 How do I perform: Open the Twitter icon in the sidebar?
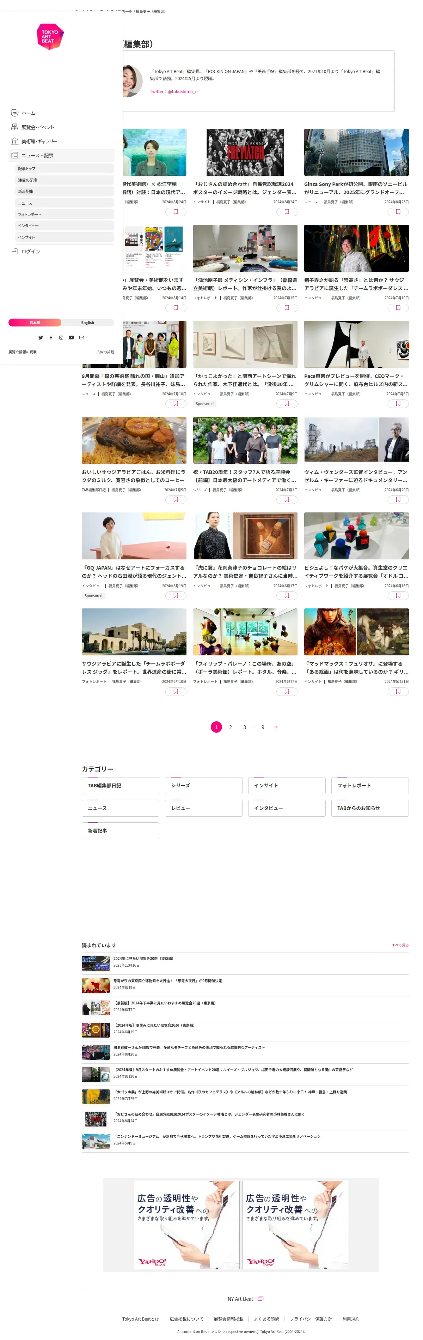[x=41, y=338]
